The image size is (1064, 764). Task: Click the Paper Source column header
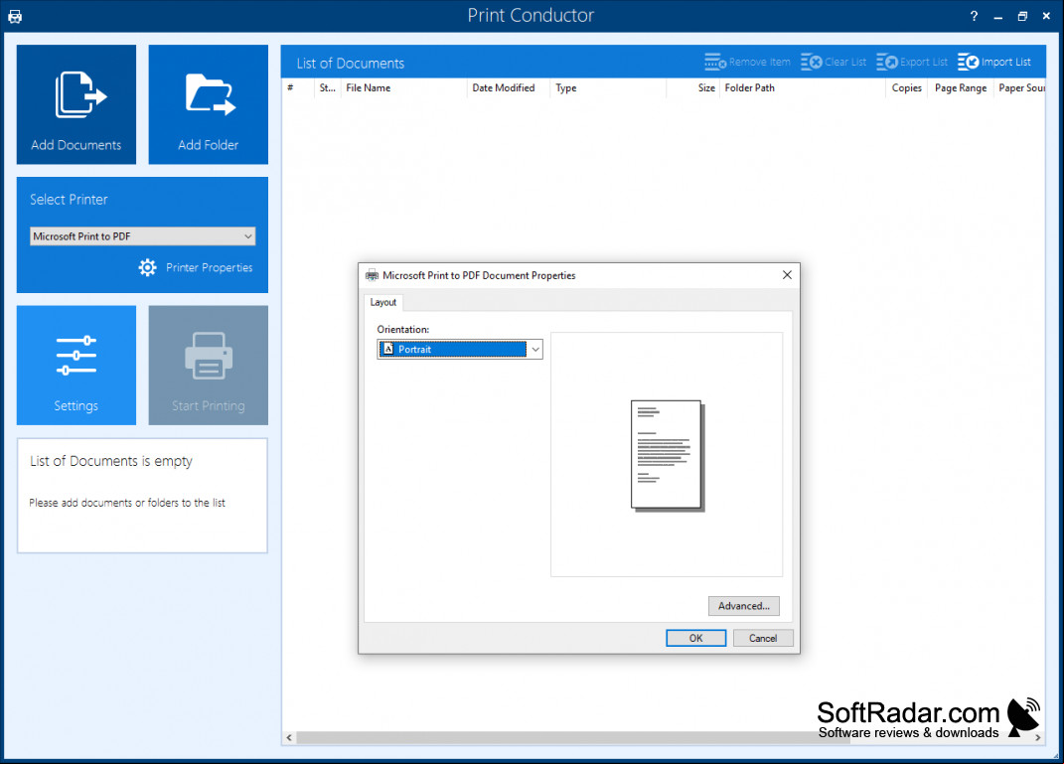click(1020, 87)
